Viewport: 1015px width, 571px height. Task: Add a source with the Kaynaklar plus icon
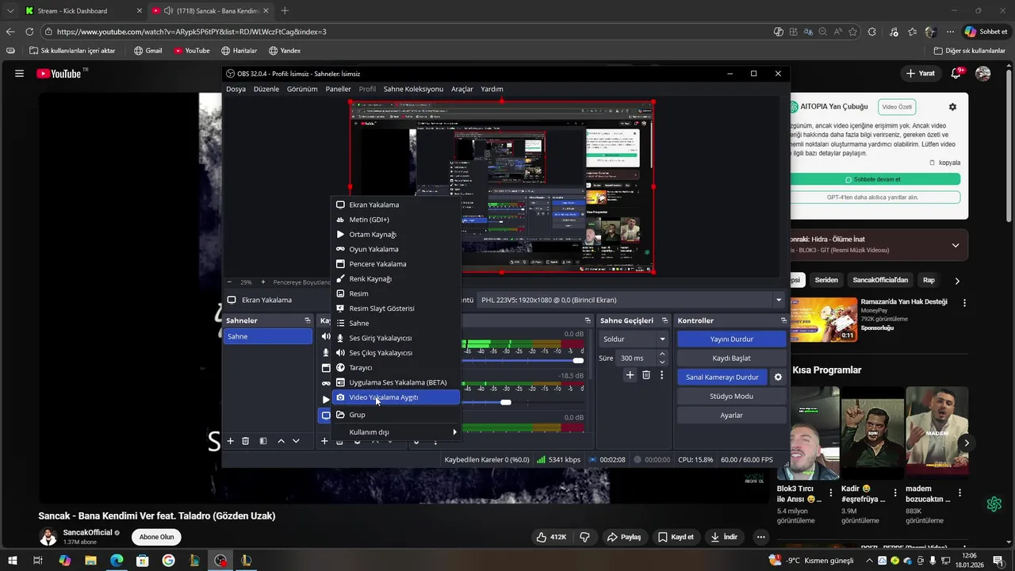324,441
